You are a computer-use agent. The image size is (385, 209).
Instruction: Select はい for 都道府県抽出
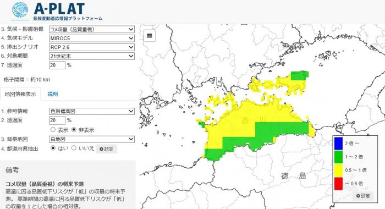pos(53,148)
